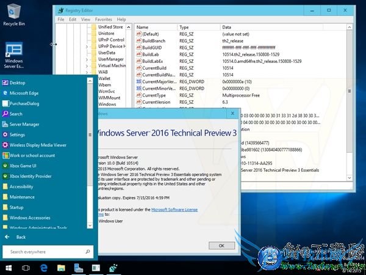Go Back in the Start menu
Viewport: 366px width, 275px height.
pyautogui.click(x=15, y=237)
